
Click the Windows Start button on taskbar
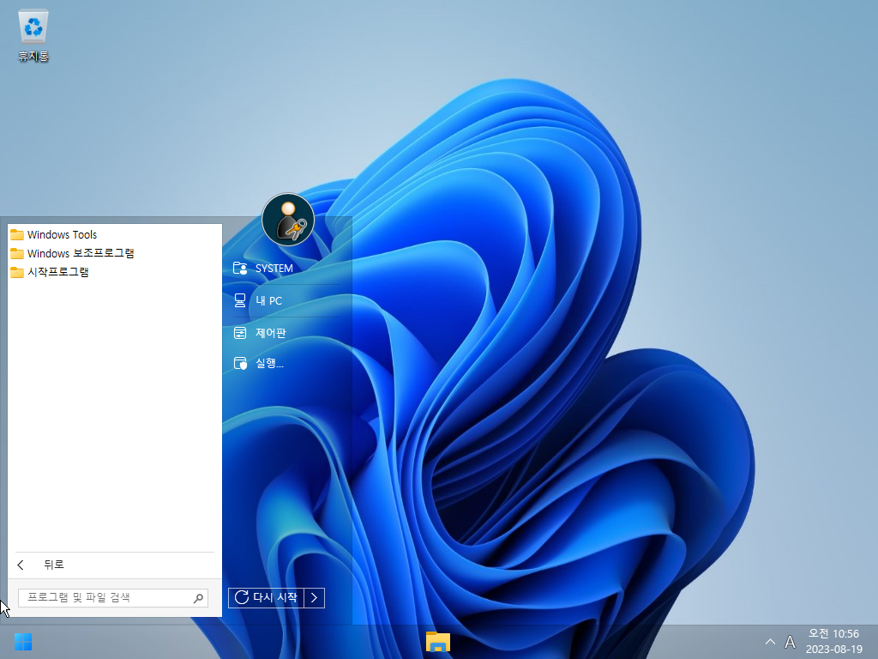(x=23, y=642)
